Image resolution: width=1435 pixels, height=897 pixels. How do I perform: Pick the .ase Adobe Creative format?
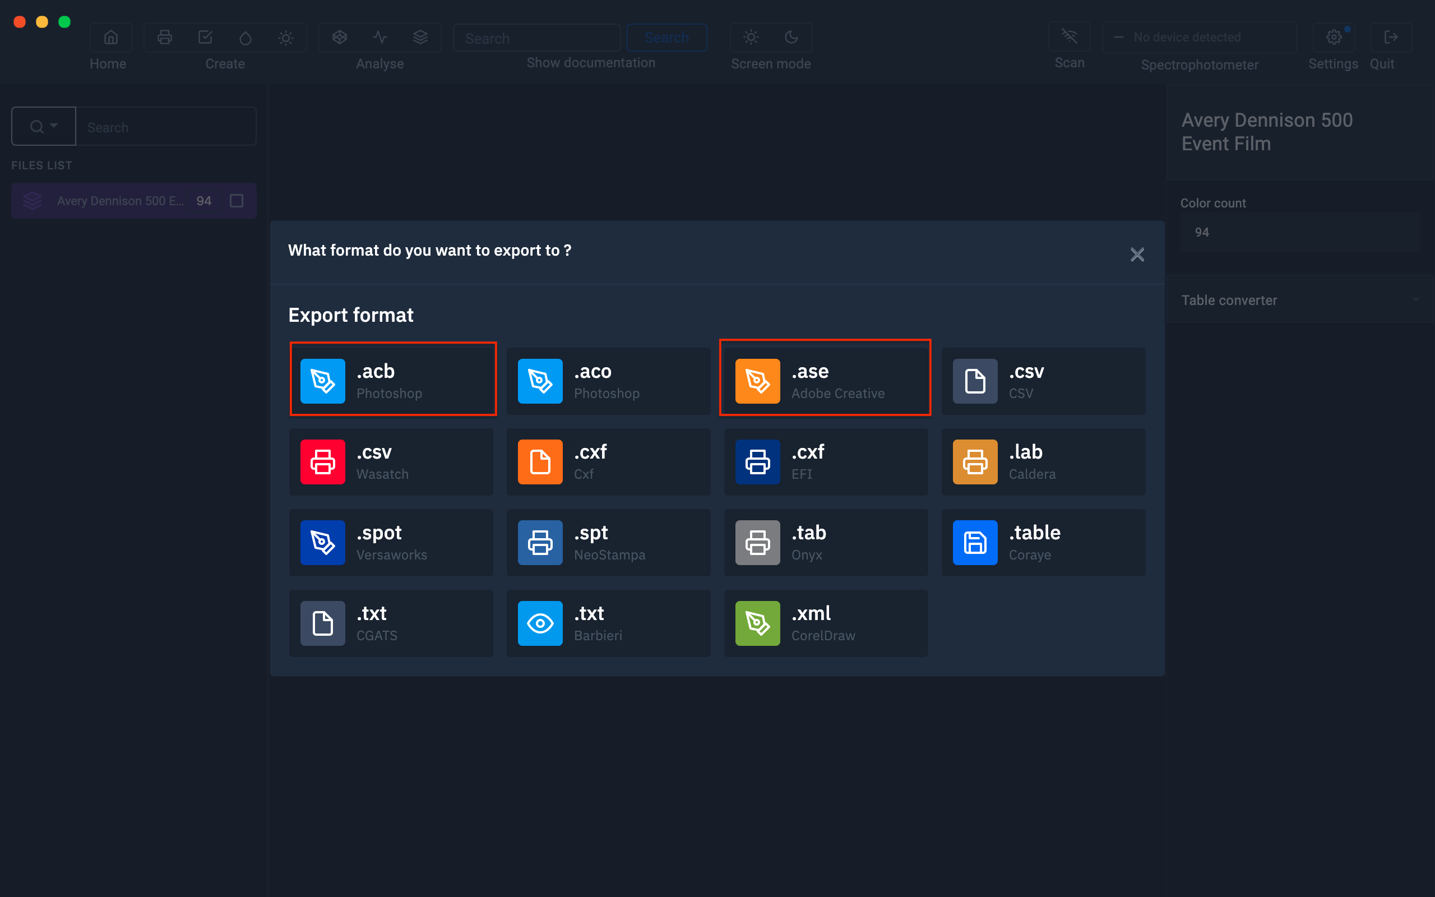tap(826, 381)
